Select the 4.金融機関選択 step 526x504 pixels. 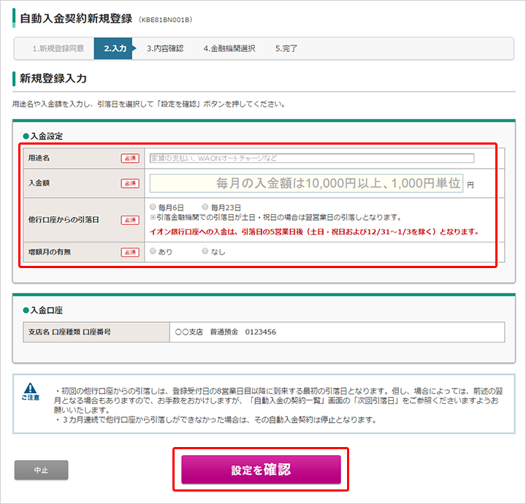(229, 49)
